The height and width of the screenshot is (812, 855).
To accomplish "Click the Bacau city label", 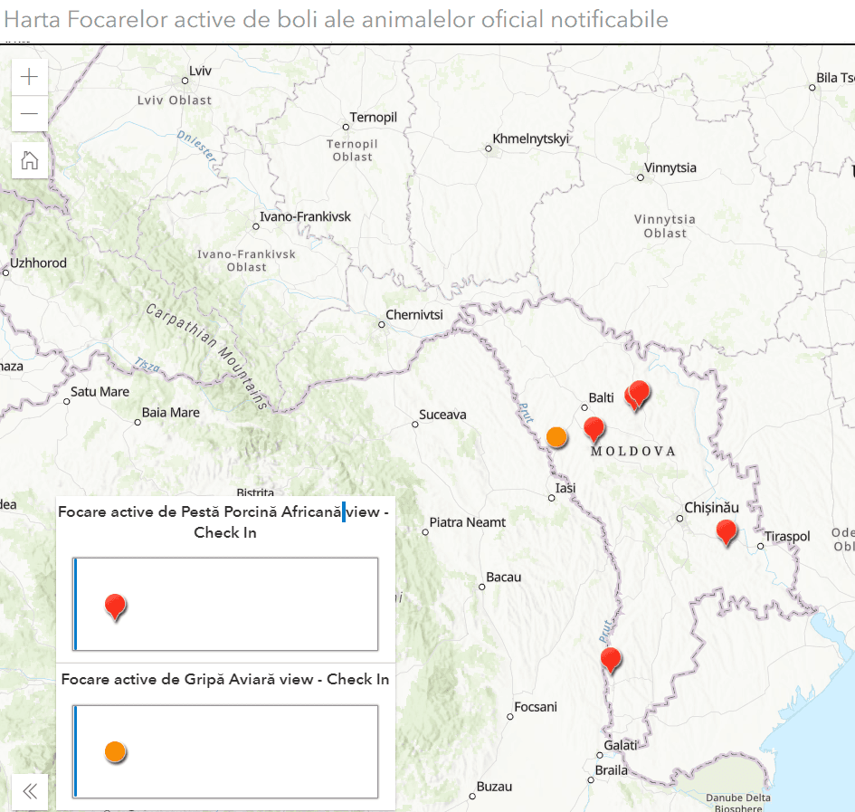I will (503, 578).
